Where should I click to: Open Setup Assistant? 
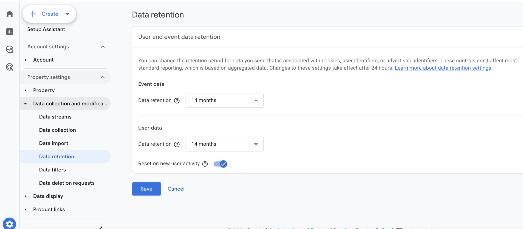coord(46,29)
